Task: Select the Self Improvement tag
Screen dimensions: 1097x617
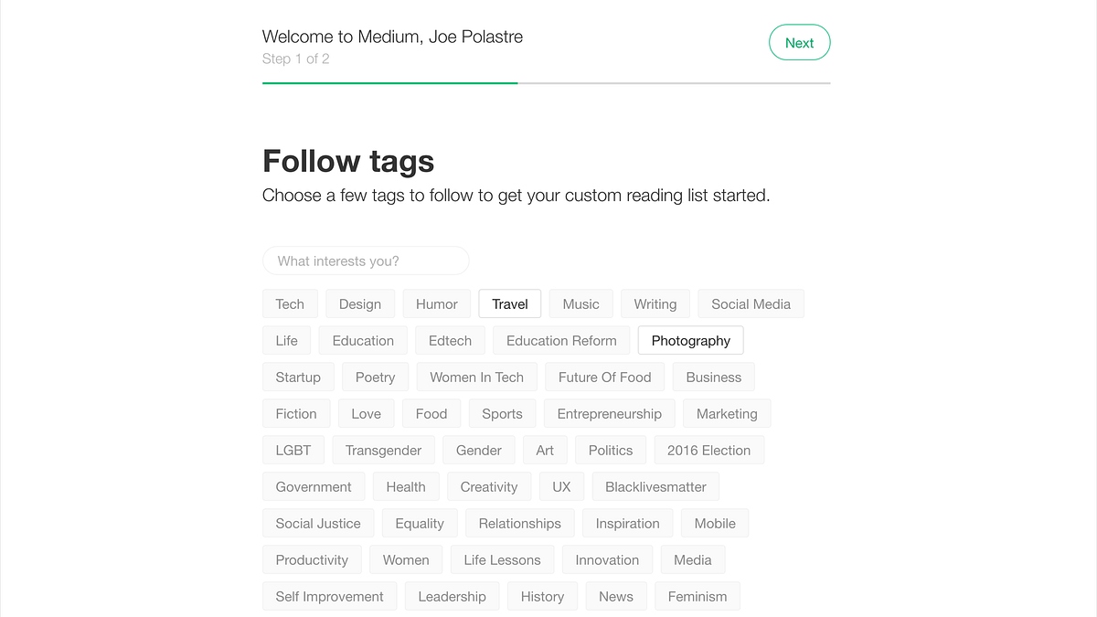Action: tap(329, 597)
